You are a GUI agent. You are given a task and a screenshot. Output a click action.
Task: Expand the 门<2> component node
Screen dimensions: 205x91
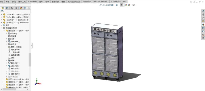[x=2, y=17]
